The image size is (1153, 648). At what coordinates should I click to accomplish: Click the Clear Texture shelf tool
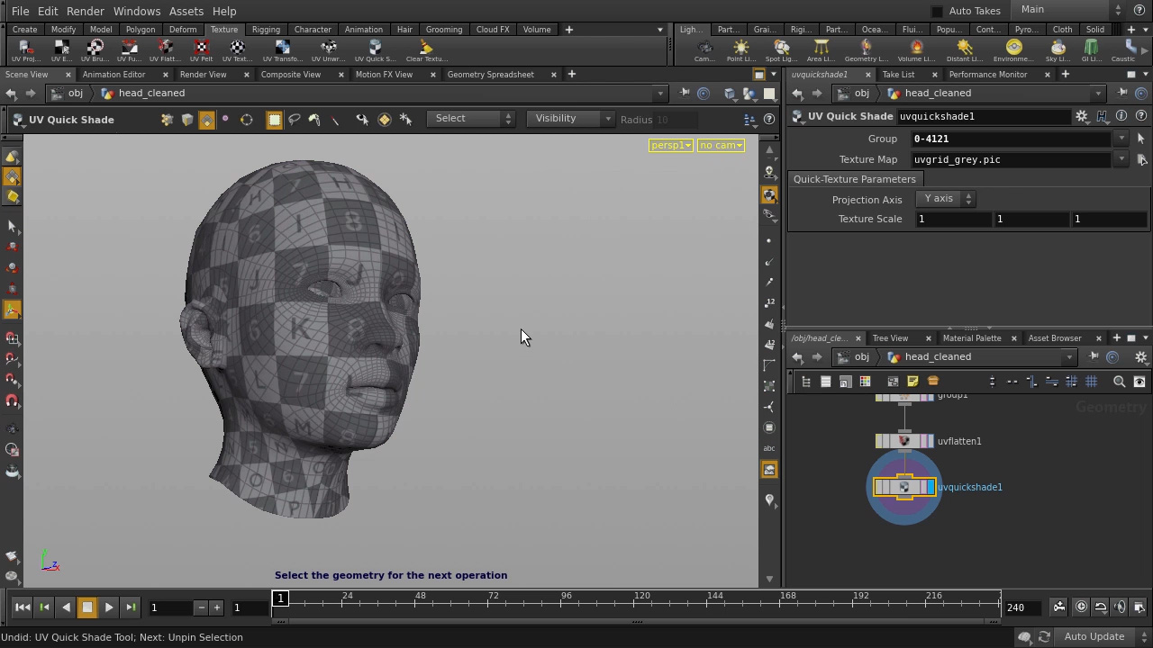pos(424,47)
